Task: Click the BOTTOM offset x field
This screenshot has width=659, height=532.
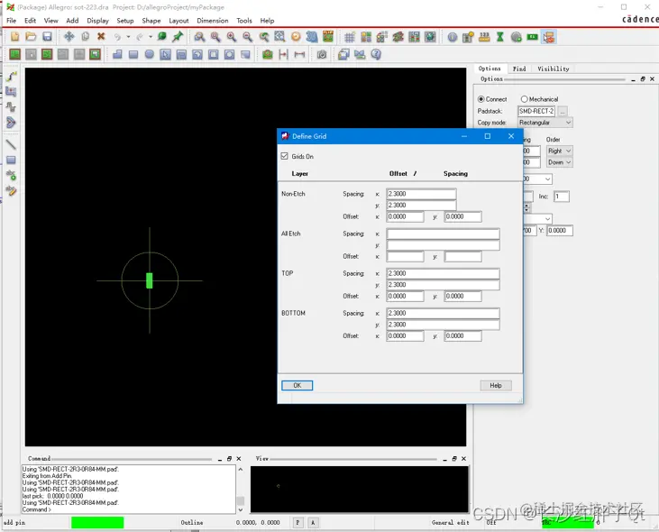Action: click(405, 335)
